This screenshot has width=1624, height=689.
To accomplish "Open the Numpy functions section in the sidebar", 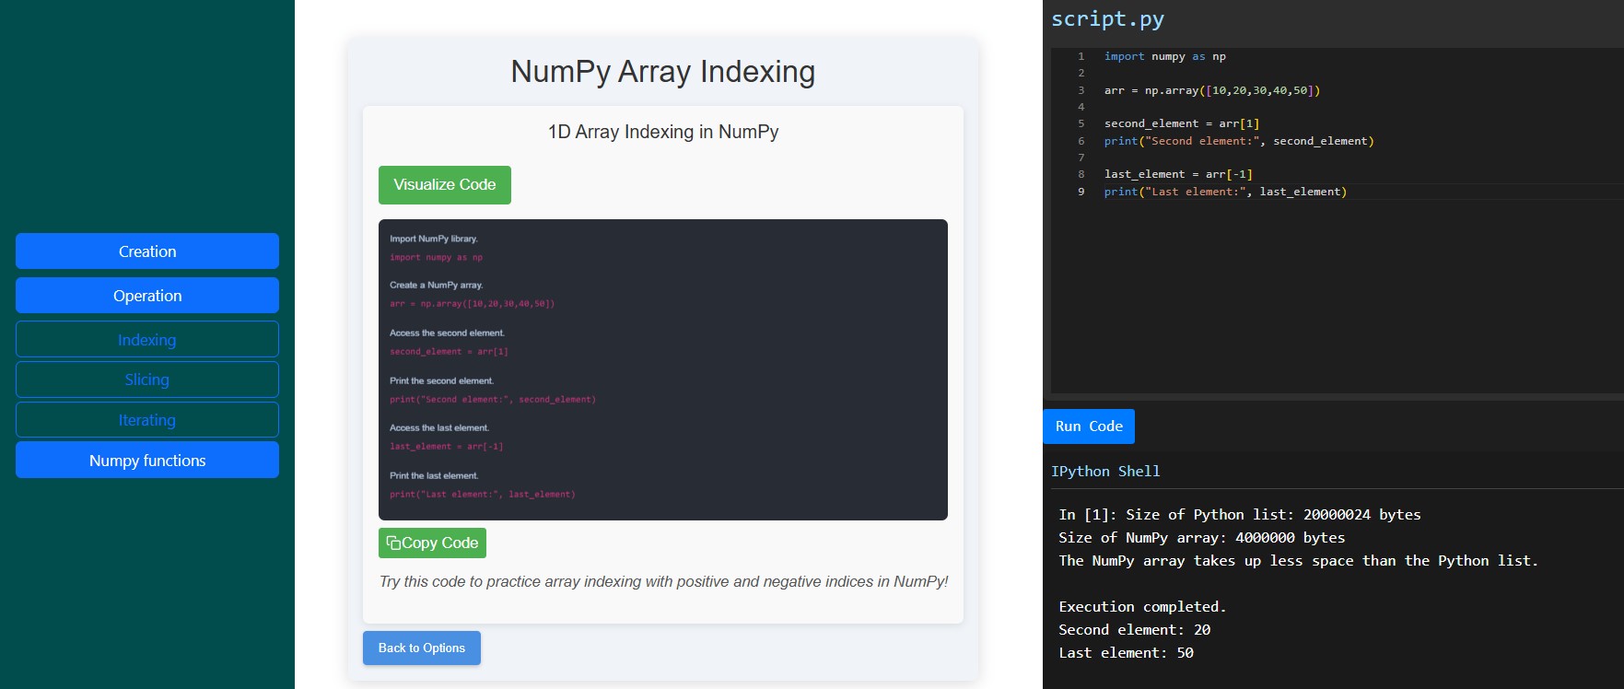I will [x=147, y=461].
